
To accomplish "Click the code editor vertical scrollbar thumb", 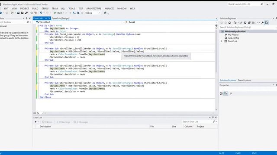I will click(x=216, y=51).
